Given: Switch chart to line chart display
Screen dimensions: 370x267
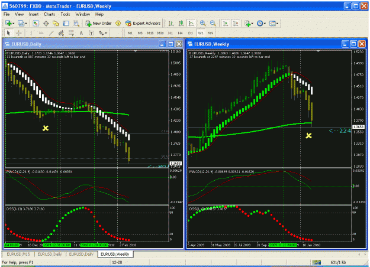Looking at the screenshot, I should click(191, 23).
